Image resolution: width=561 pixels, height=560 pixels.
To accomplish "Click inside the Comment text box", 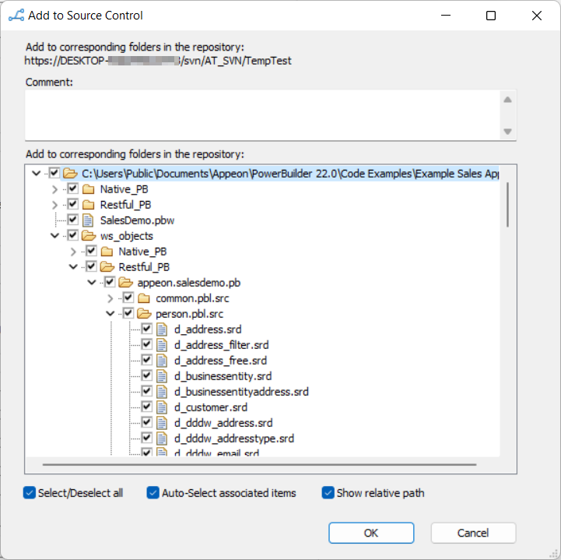I will 262,115.
